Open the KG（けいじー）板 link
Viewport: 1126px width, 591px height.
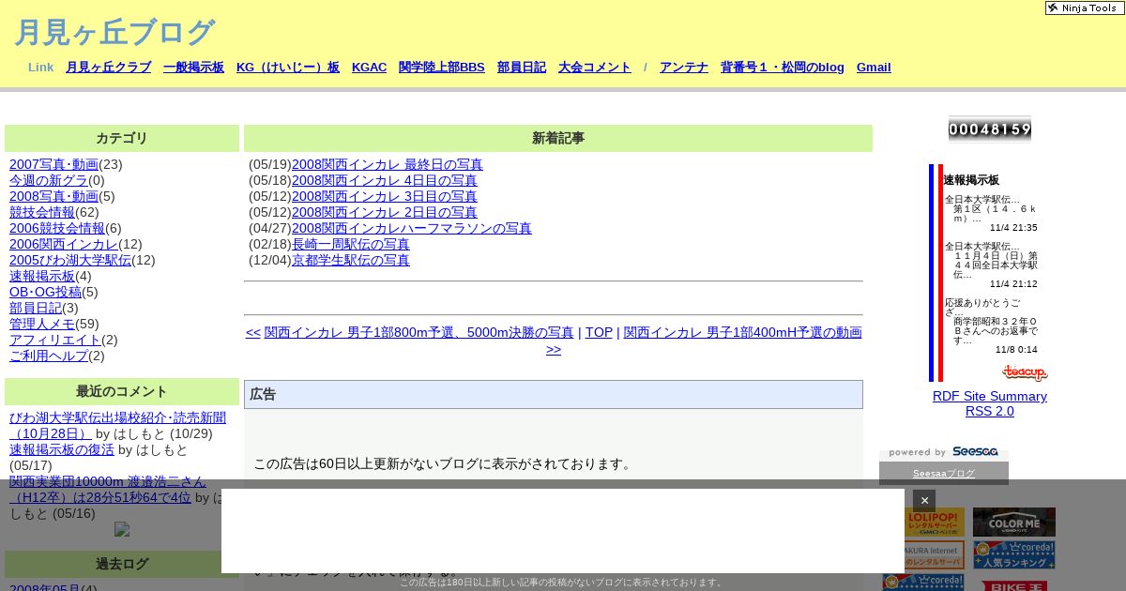288,68
